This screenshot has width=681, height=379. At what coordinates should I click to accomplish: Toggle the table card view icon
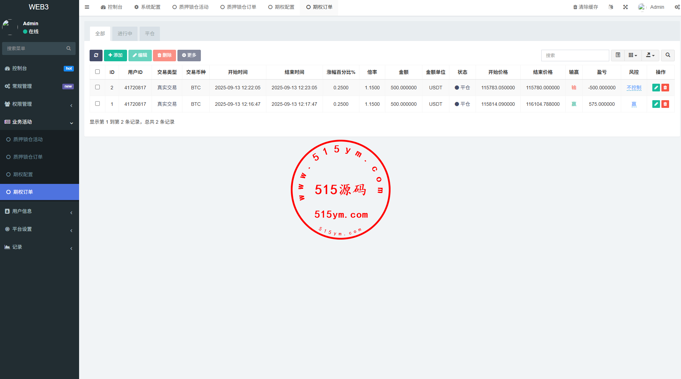coord(618,55)
